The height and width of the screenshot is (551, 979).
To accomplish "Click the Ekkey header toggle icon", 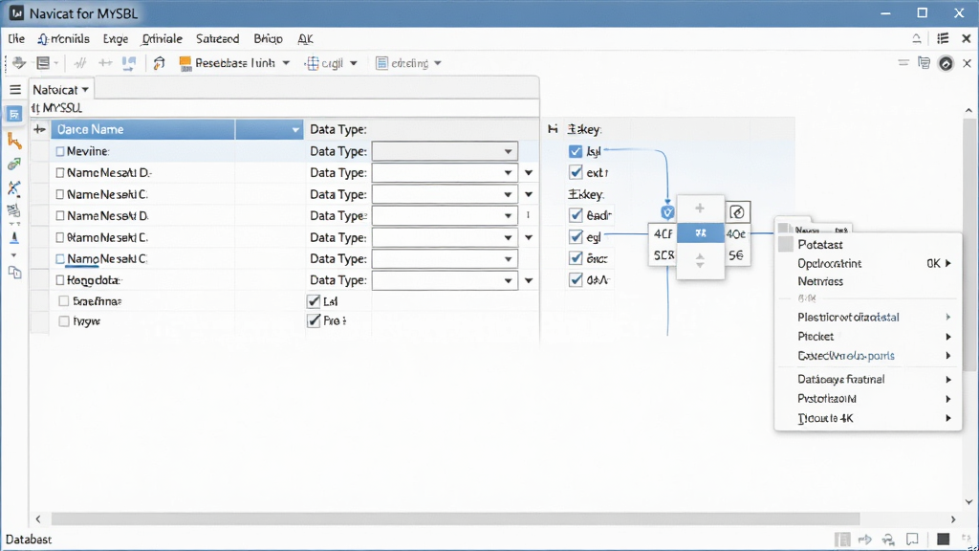I will (x=553, y=129).
